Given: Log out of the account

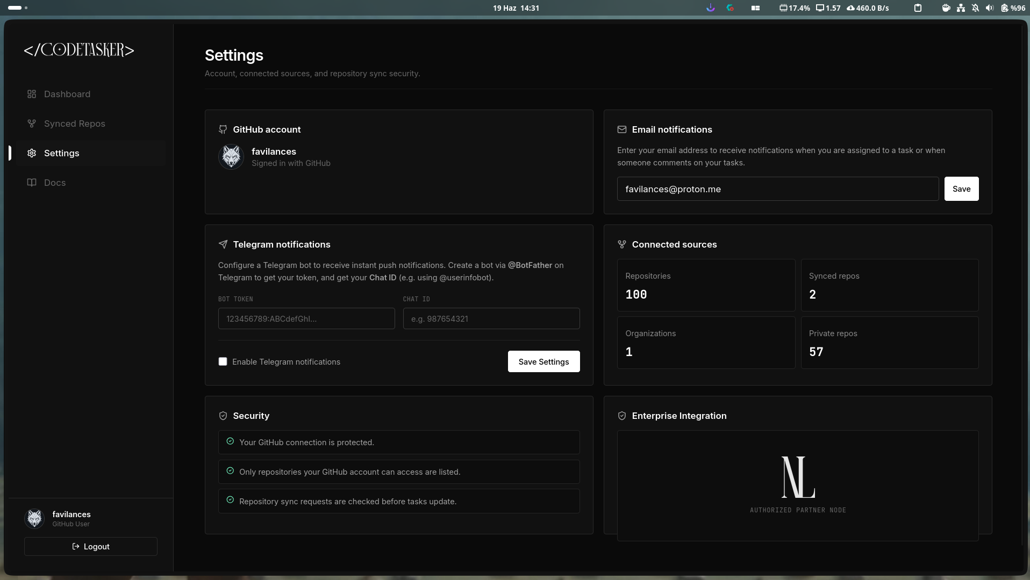Looking at the screenshot, I should pyautogui.click(x=91, y=546).
